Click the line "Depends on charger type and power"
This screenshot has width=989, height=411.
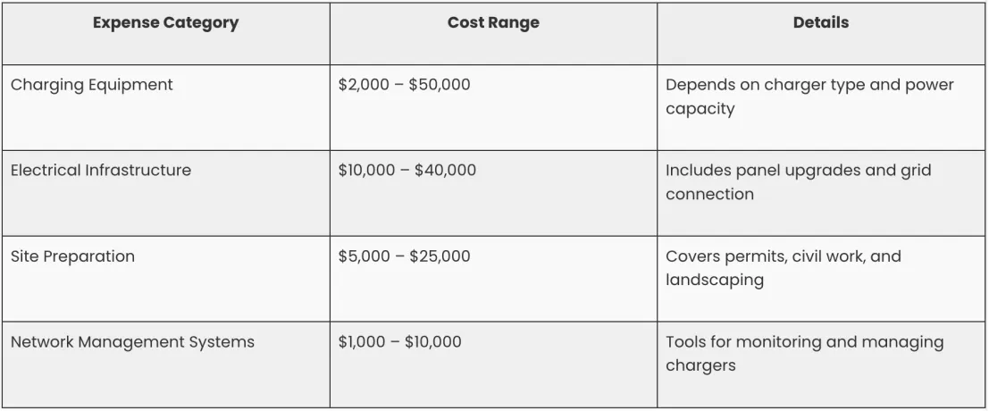click(x=809, y=85)
